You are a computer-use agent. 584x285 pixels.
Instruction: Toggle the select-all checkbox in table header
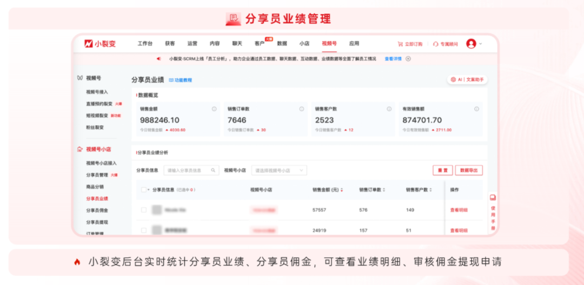pyautogui.click(x=143, y=190)
